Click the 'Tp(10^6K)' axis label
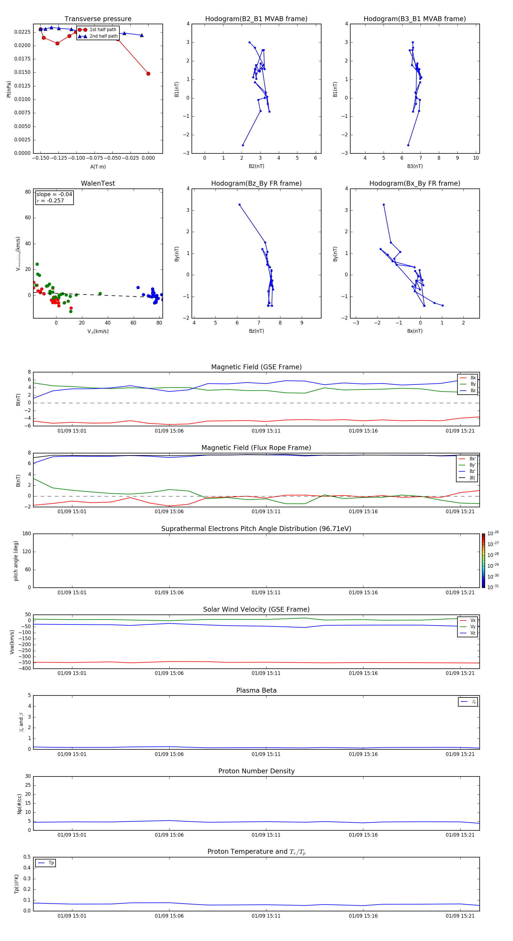The image size is (513, 941). point(17,884)
